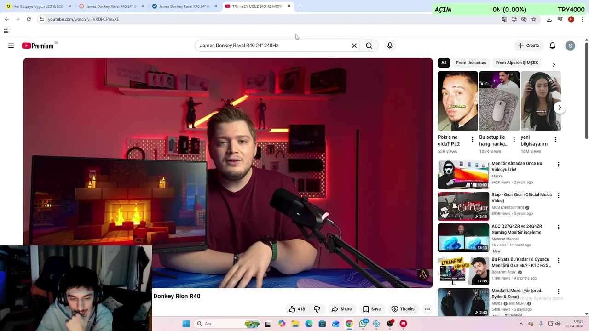Open the taskbar volume icon
Viewport: 589px width, 331px height.
pyautogui.click(x=558, y=324)
